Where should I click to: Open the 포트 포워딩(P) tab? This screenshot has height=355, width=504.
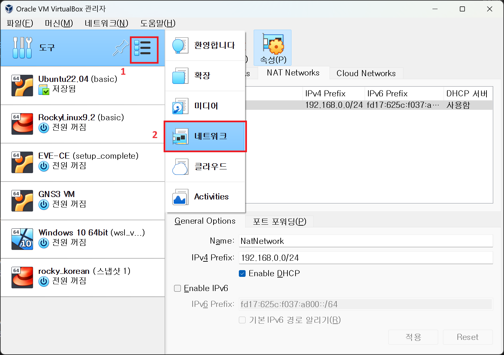280,222
